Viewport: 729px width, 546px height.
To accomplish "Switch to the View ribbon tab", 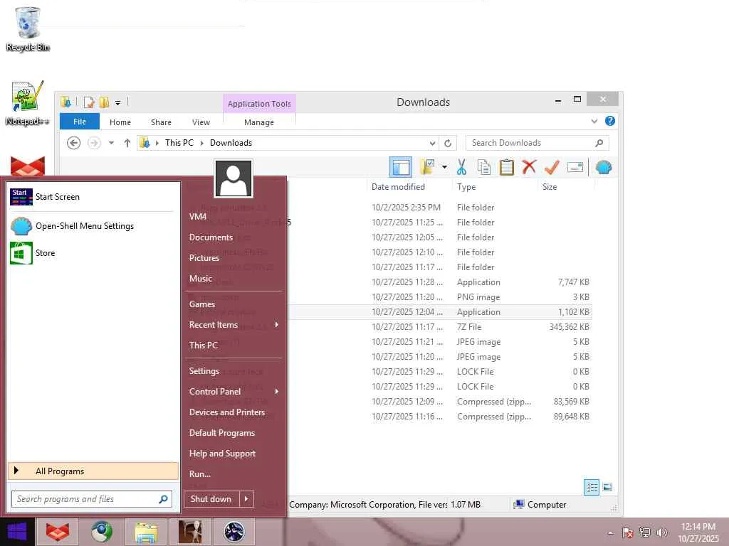I will coord(201,122).
